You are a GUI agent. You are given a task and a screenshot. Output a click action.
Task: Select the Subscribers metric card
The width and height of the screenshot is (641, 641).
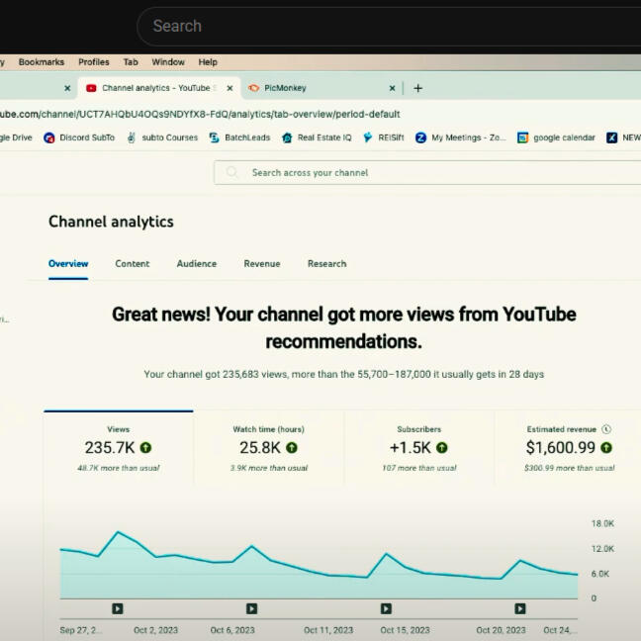point(419,448)
